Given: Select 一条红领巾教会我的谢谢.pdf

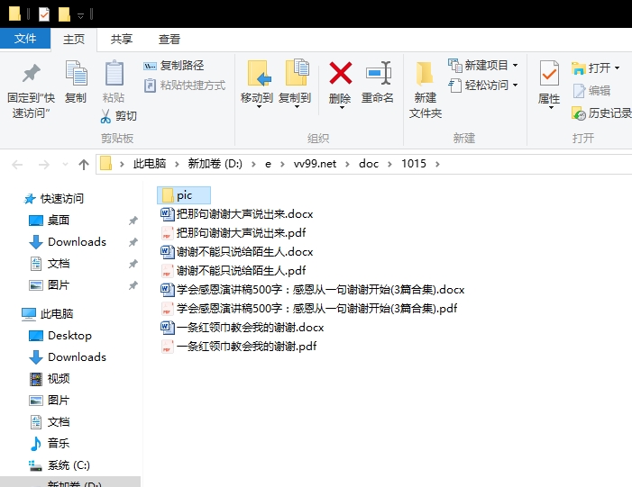Looking at the screenshot, I should tap(238, 347).
